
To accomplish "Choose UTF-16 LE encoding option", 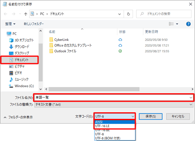I will 115,126.
